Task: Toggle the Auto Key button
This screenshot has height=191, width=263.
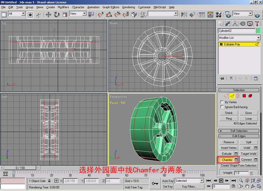Action: 168,181
